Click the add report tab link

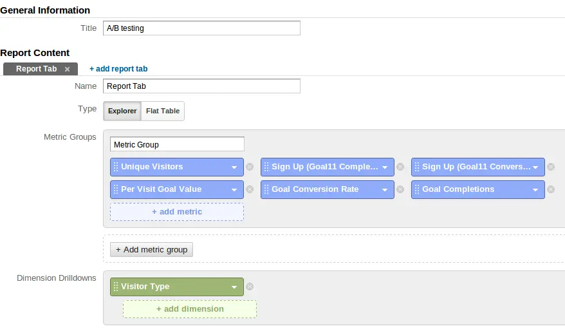click(118, 69)
